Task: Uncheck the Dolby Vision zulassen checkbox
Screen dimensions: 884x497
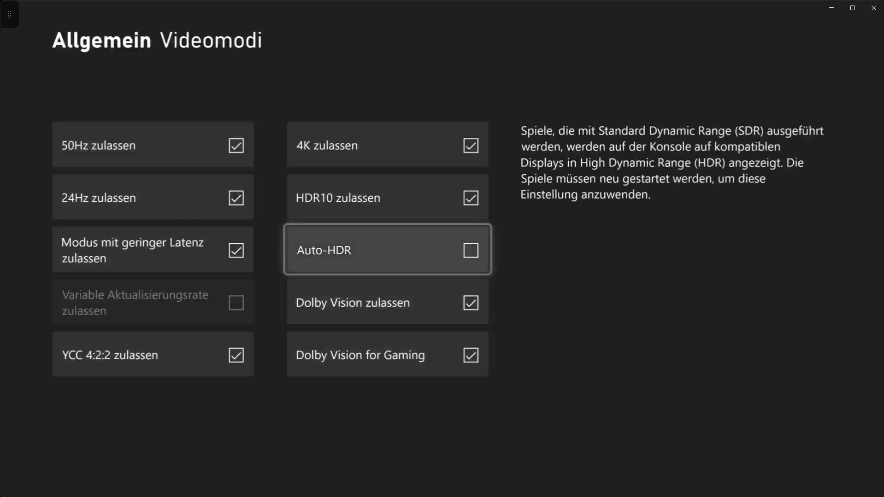Action: tap(471, 303)
